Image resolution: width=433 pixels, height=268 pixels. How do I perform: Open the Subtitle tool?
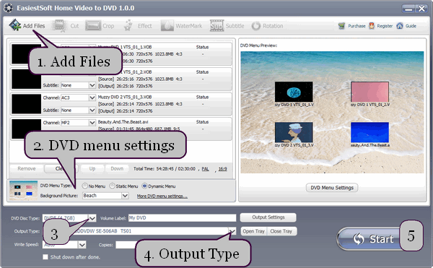[x=216, y=26]
